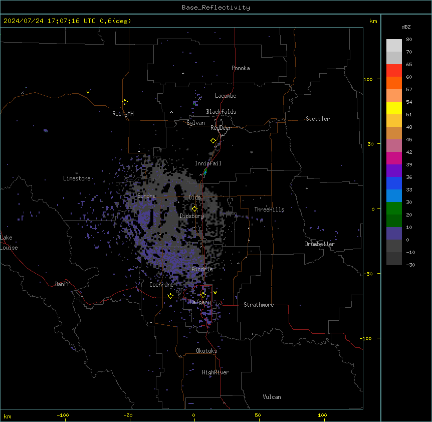The image size is (432, 422).
Task: Click the Sundre town label
Action: pyautogui.click(x=146, y=196)
